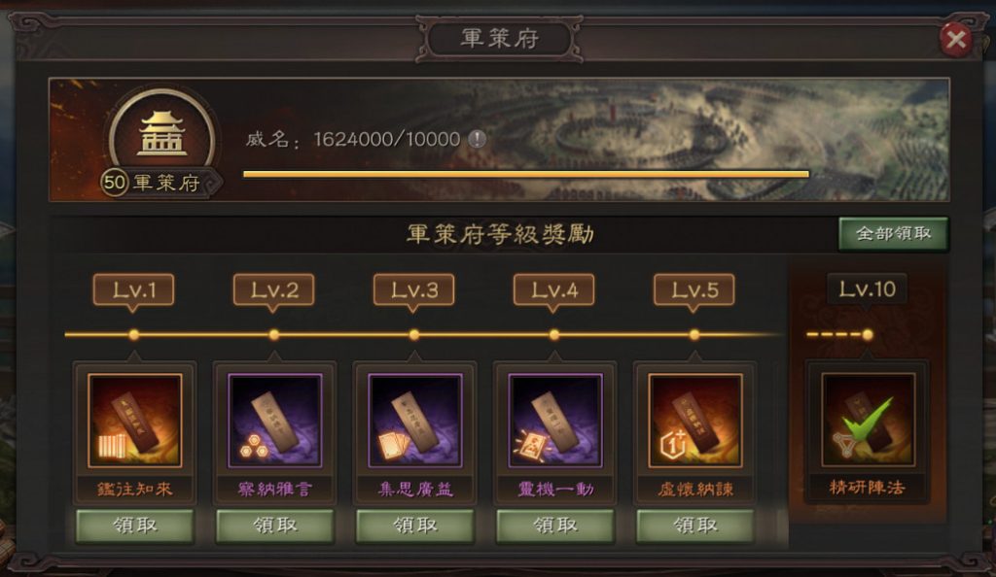This screenshot has height=577, width=996.
Task: Click the Lv.5 level label
Action: click(694, 290)
